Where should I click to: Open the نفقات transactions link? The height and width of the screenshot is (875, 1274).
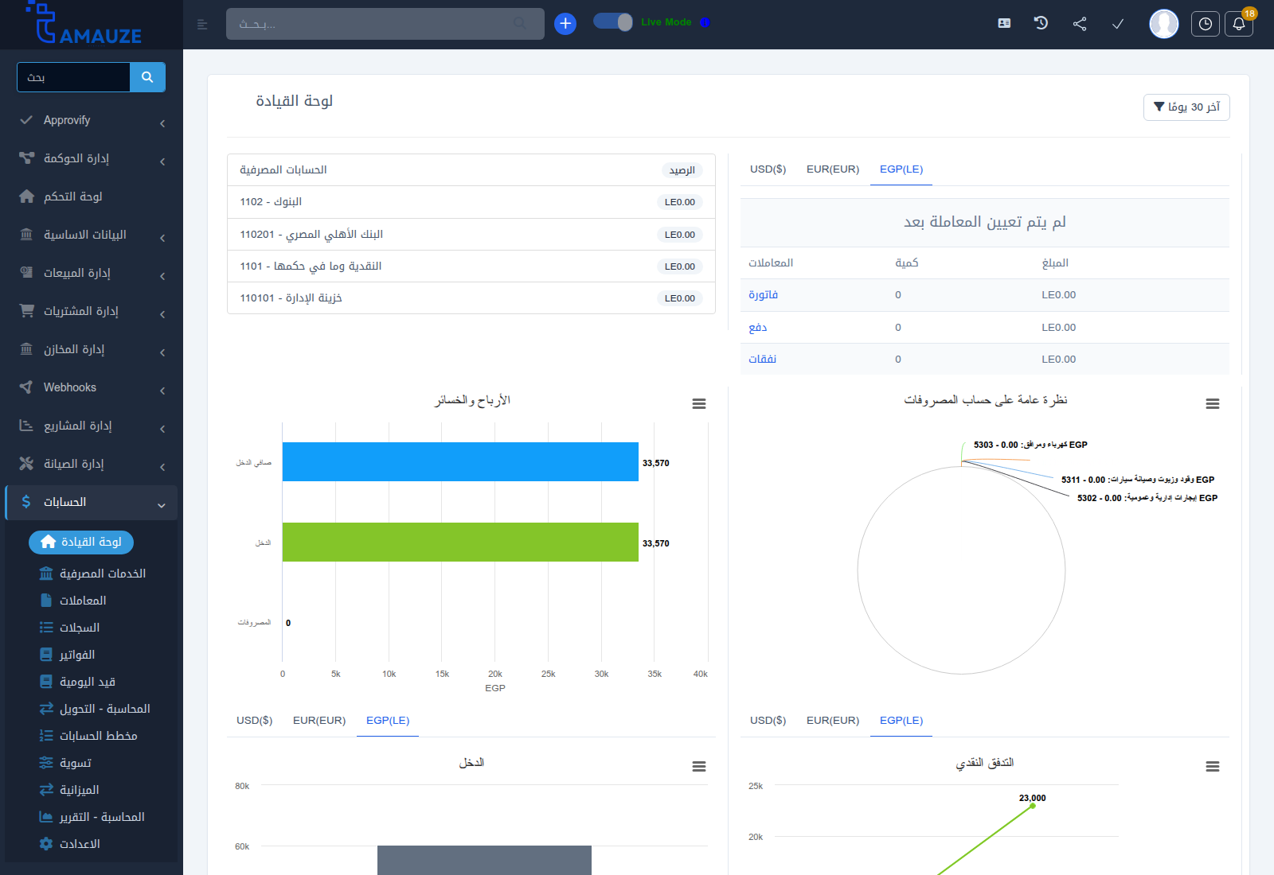pos(762,360)
